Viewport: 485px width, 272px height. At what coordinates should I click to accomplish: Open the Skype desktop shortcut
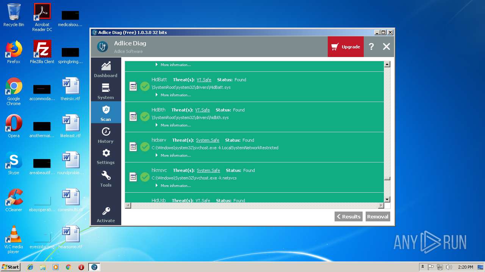coord(14,163)
